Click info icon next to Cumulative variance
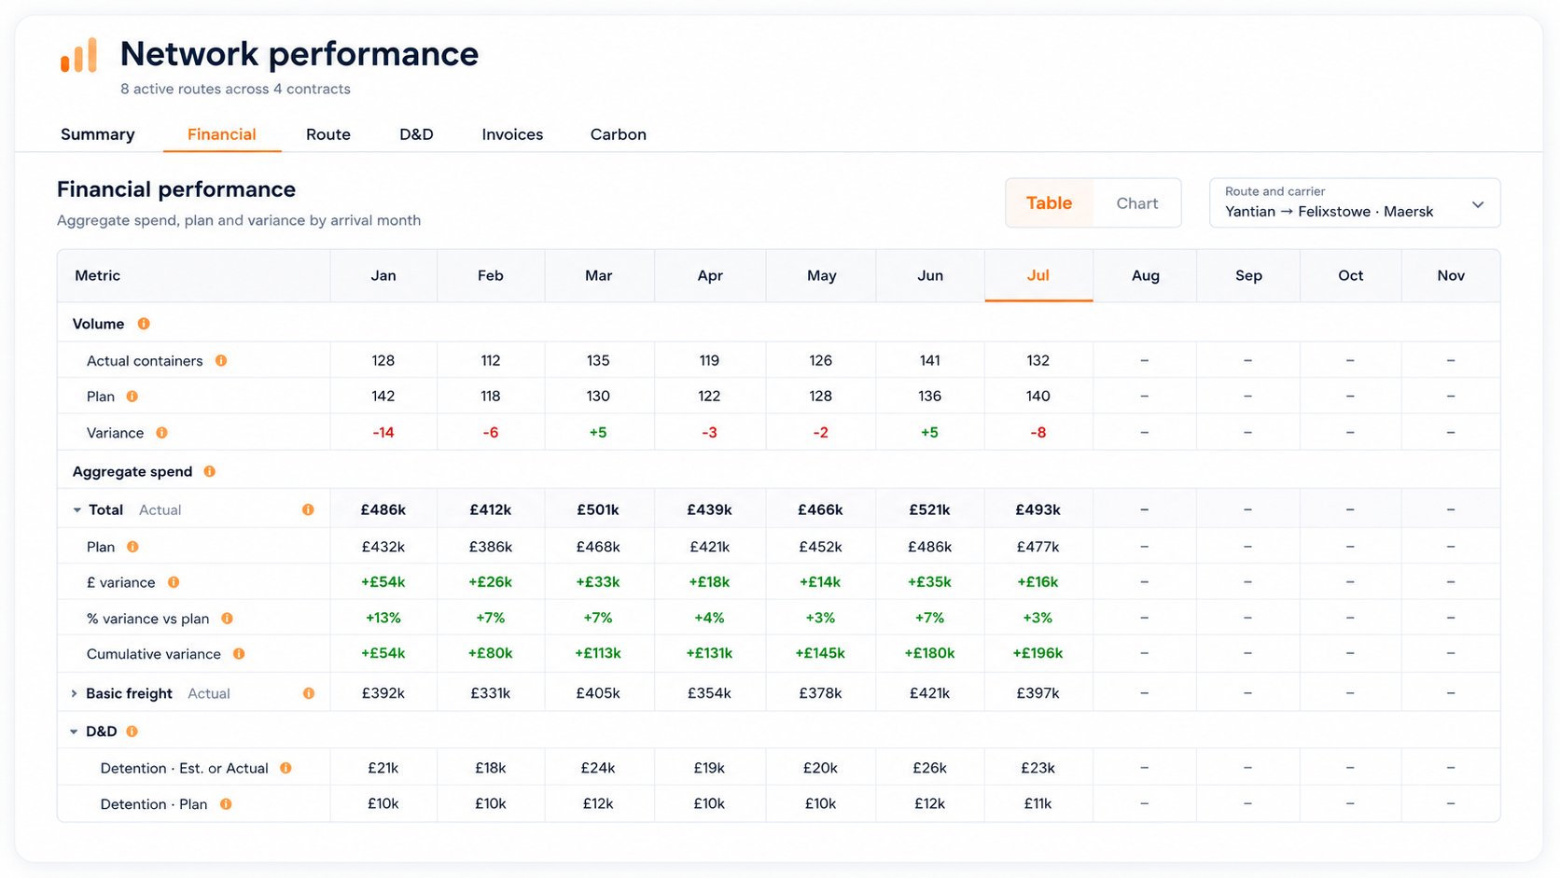The width and height of the screenshot is (1560, 878). coord(239,654)
